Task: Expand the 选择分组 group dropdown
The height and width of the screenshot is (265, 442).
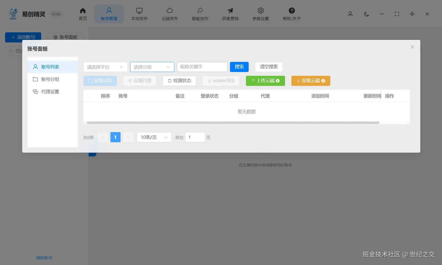Action: tap(152, 67)
